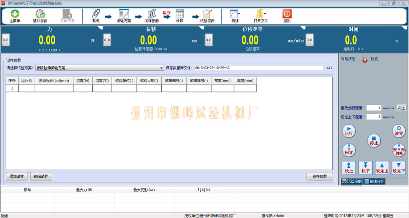This screenshot has width=409, height=218.
Task: Open the 试验方案 test scheme icon
Action: 123,16
